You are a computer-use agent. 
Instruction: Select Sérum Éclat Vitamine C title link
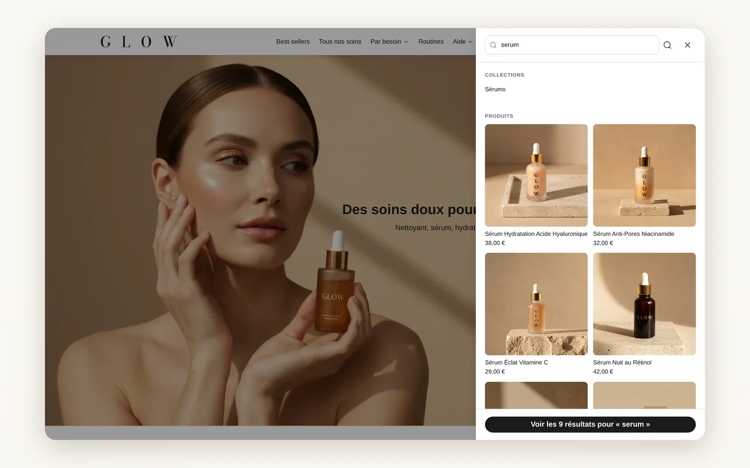(x=517, y=362)
